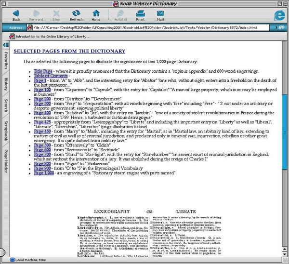This screenshot has width=289, height=264.
Task: Click the window zoom box in title bar
Action: (279, 3)
